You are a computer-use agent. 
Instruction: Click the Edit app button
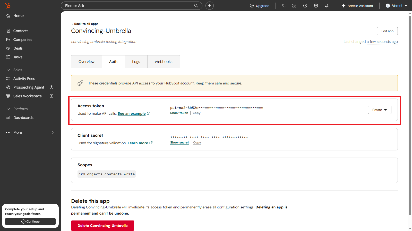pyautogui.click(x=387, y=31)
